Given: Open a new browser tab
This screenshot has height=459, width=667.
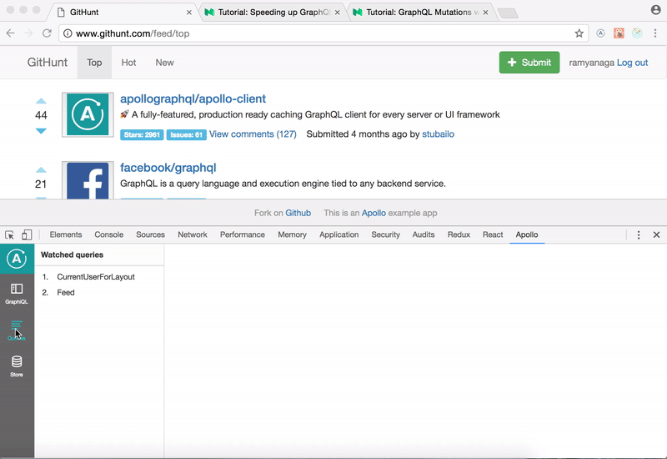Looking at the screenshot, I should (508, 13).
